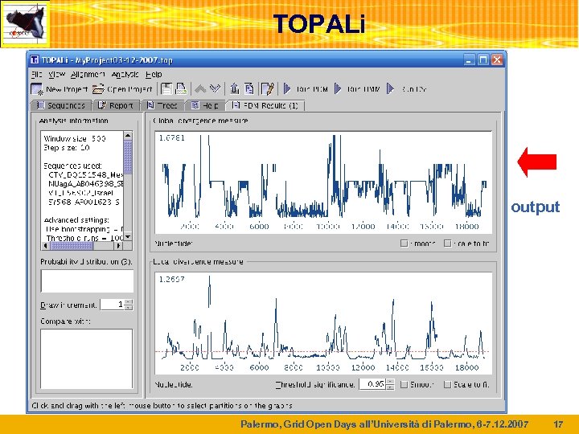
Task: Click the Save floppy disk icon
Action: click(x=166, y=89)
